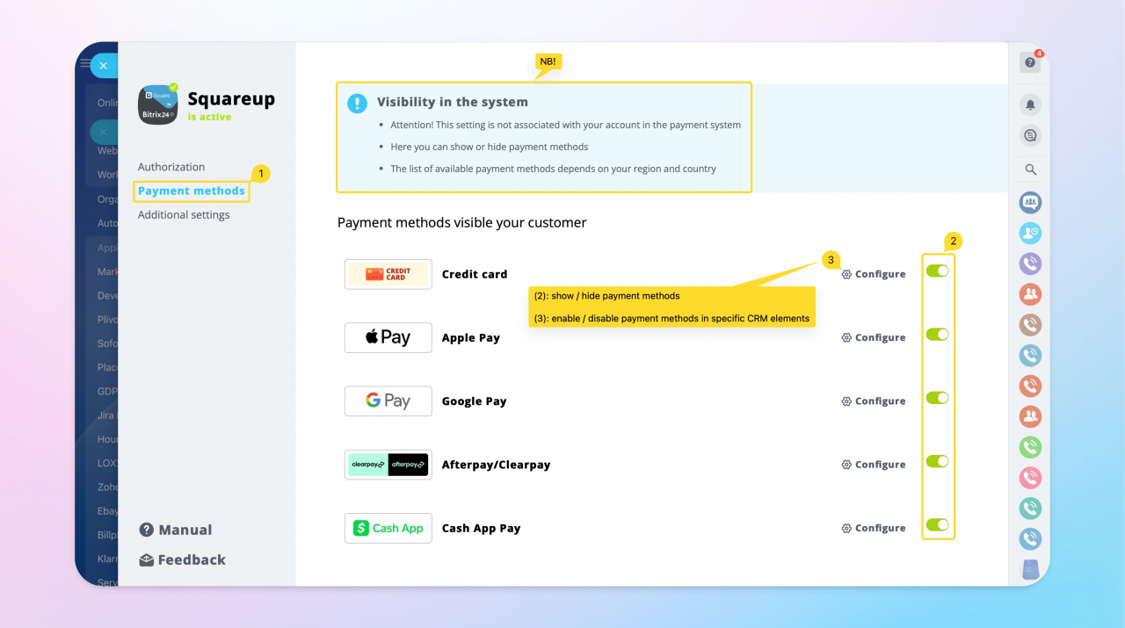1125x628 pixels.
Task: Click the Google Pay payment icon
Action: tap(388, 401)
